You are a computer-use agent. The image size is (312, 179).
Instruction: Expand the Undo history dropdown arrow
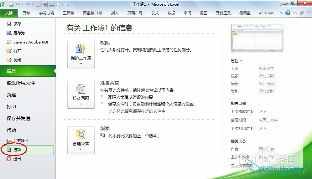[x=23, y=4]
